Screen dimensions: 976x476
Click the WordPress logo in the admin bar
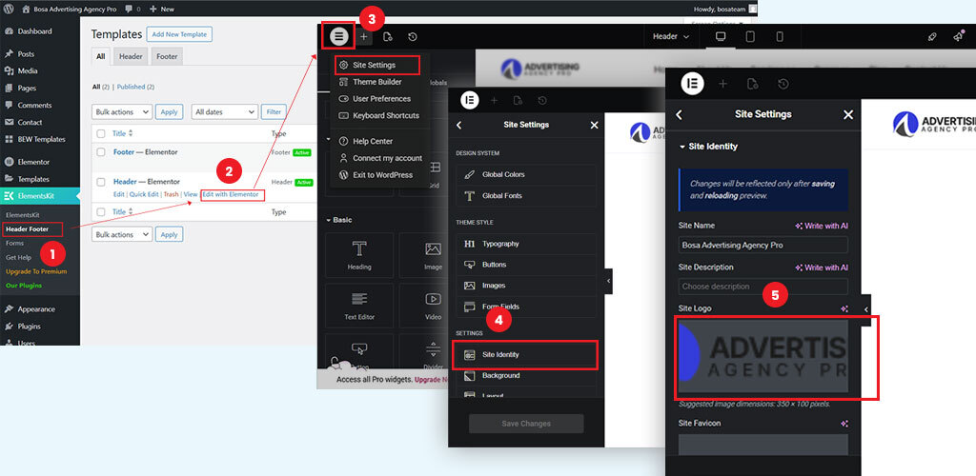coord(9,9)
